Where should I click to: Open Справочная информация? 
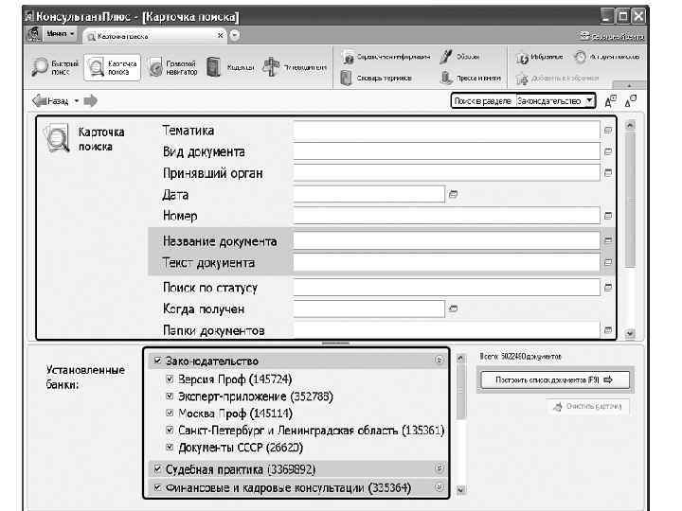pyautogui.click(x=386, y=57)
